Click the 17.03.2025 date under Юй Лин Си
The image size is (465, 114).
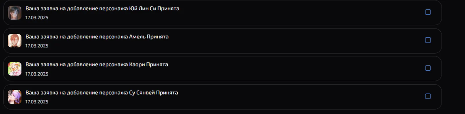(x=37, y=18)
